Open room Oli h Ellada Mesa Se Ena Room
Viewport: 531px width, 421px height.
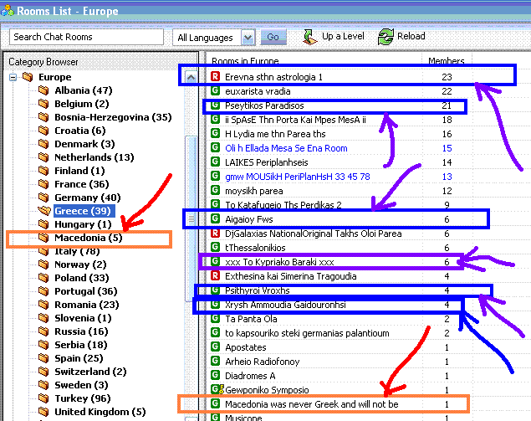(x=286, y=148)
